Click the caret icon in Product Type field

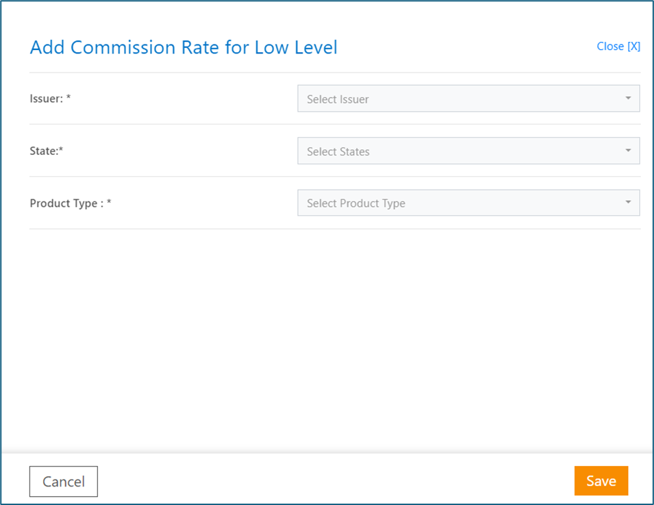click(628, 202)
